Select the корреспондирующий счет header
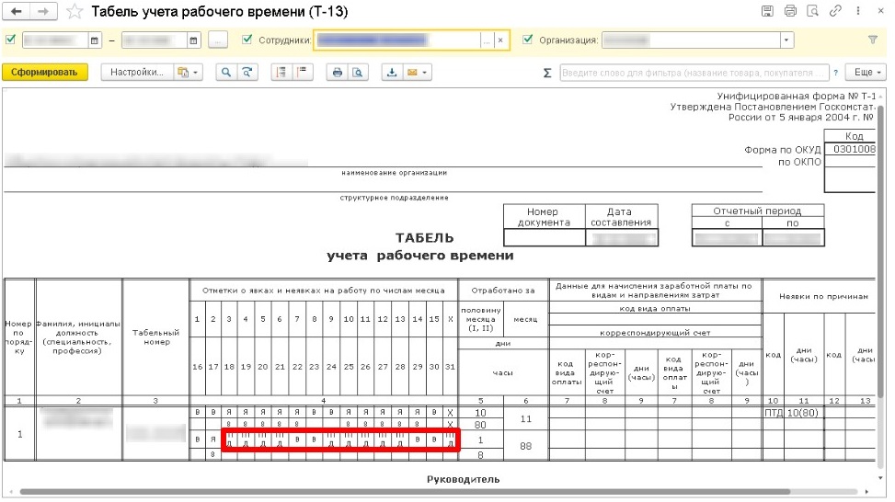 tap(655, 332)
